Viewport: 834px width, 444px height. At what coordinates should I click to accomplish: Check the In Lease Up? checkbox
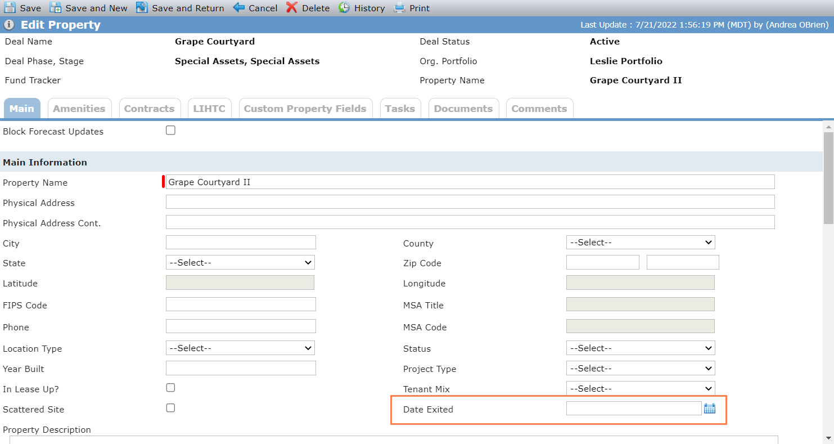170,388
